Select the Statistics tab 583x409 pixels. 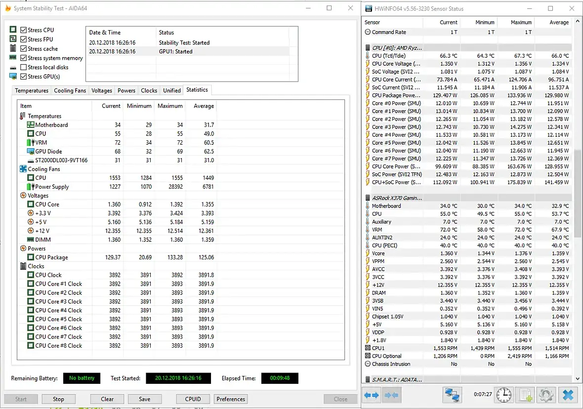197,89
